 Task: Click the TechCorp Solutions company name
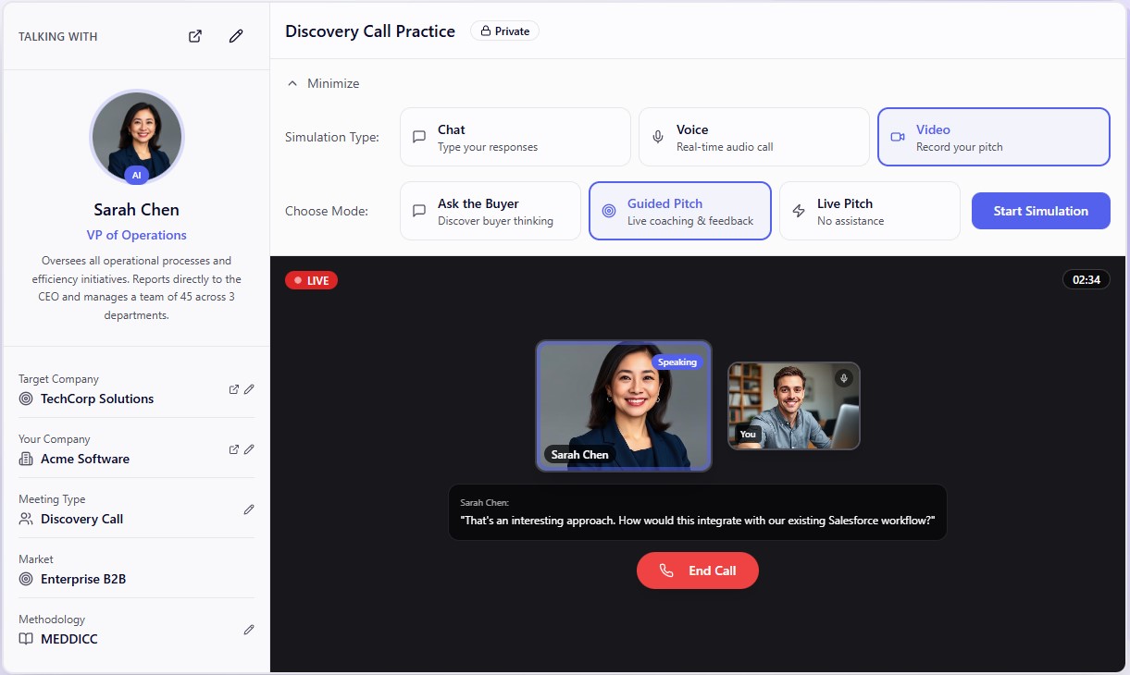click(x=97, y=399)
